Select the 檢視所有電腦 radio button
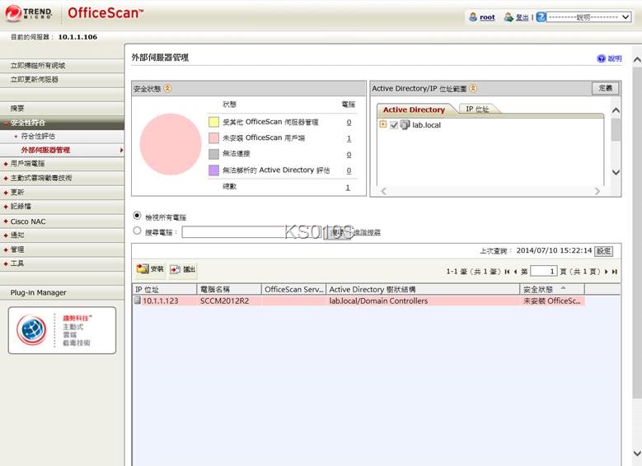This screenshot has height=466, width=642. [138, 217]
